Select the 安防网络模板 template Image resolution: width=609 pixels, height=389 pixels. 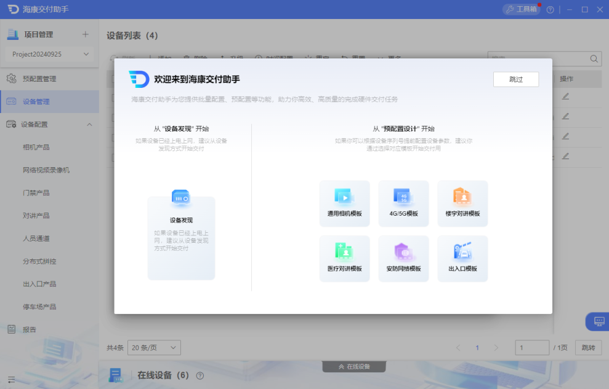coord(403,259)
